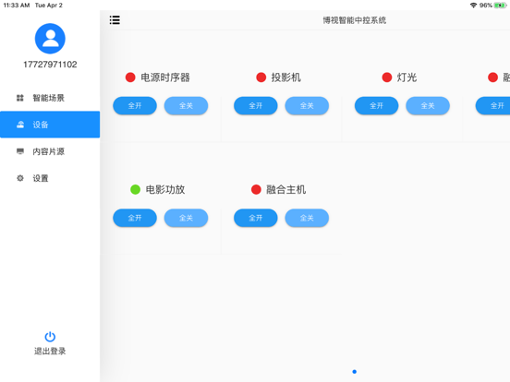
Task: Click the 电源时序器 device title
Action: click(165, 78)
